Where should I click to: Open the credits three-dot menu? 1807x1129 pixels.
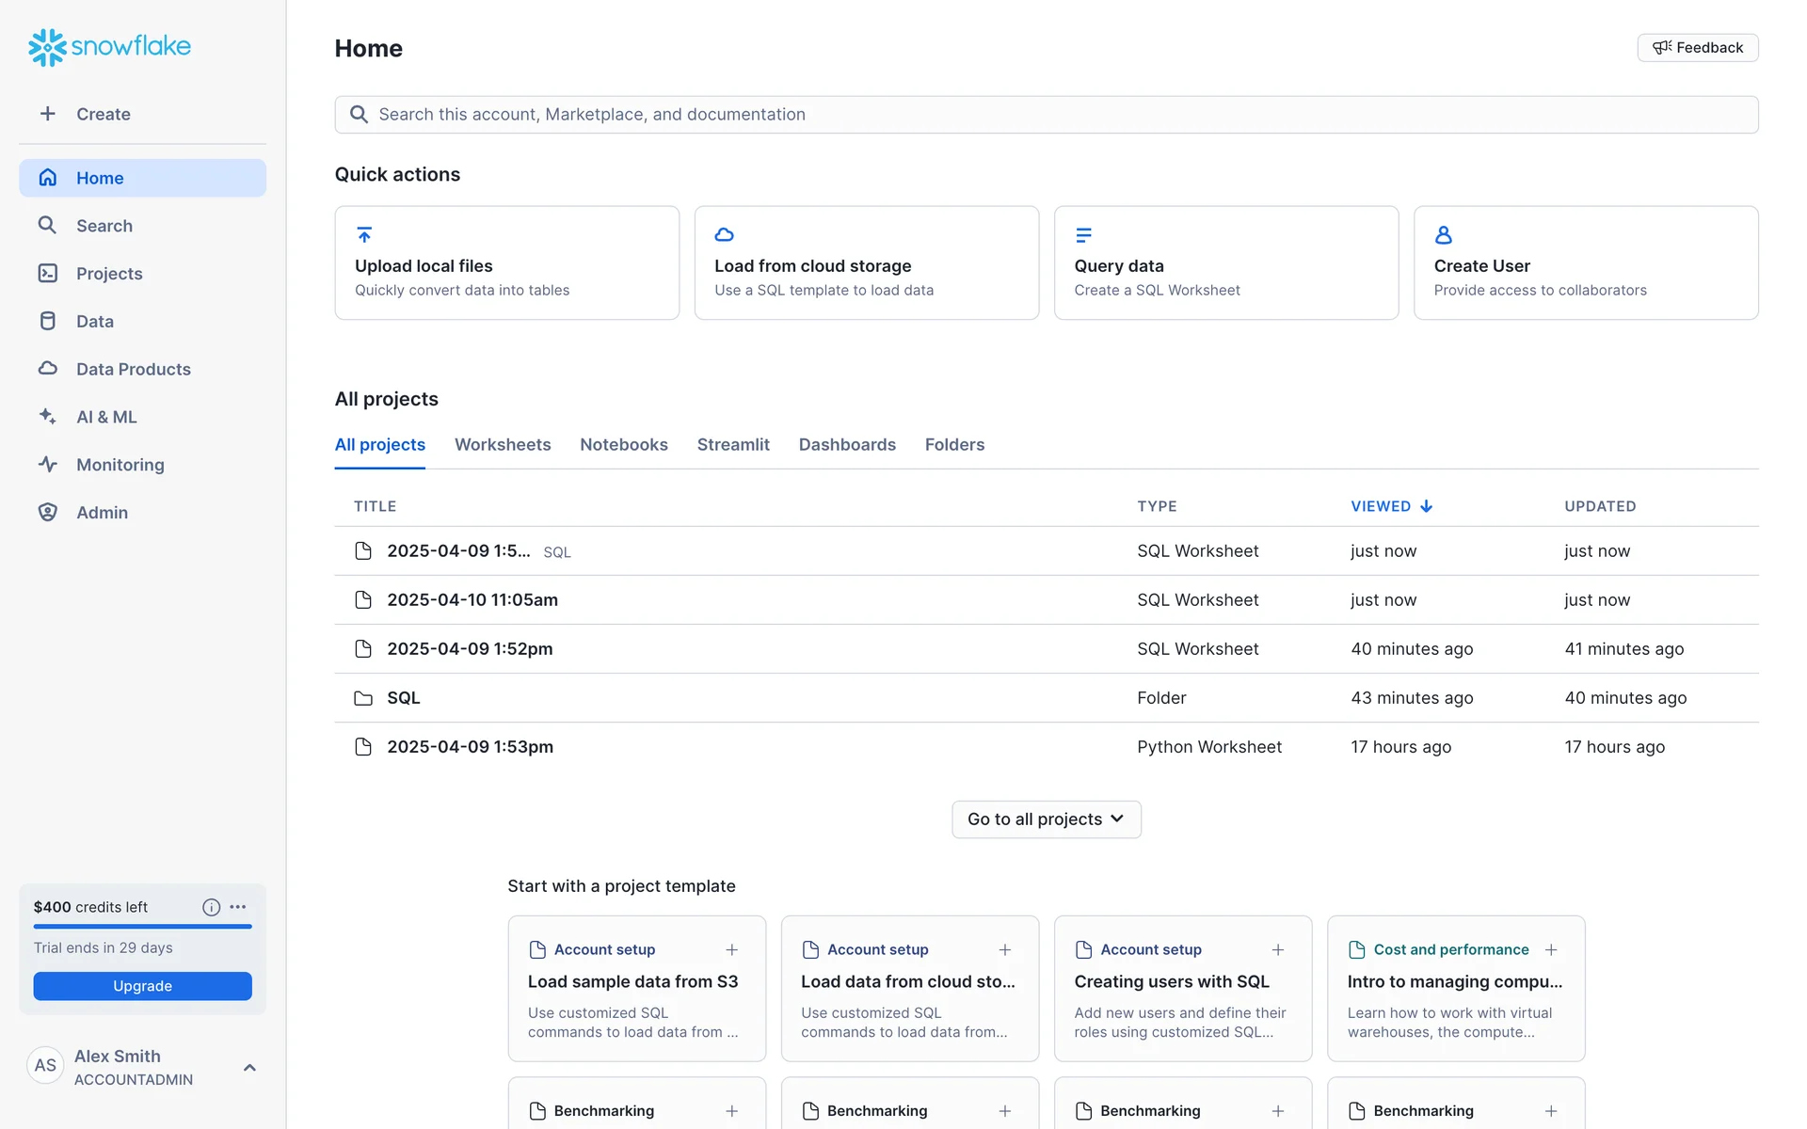(x=238, y=907)
